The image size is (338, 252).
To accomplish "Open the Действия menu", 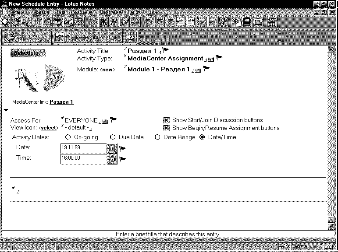I will point(110,12).
